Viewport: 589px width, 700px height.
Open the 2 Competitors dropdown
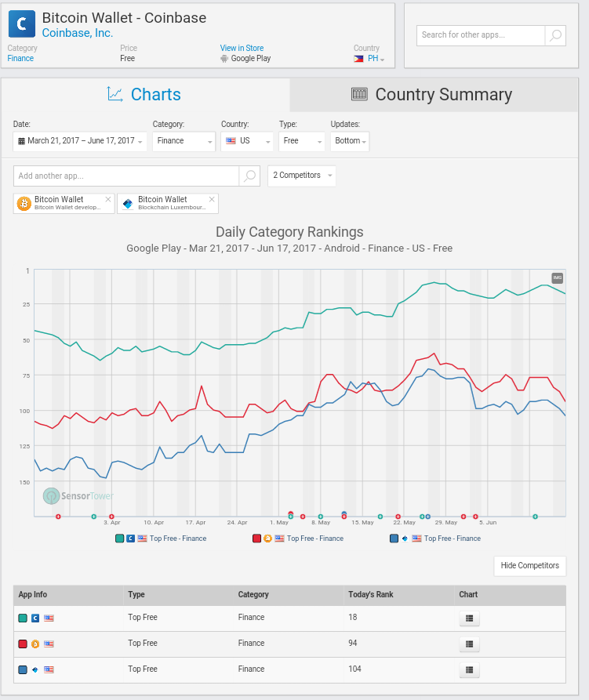pos(302,176)
